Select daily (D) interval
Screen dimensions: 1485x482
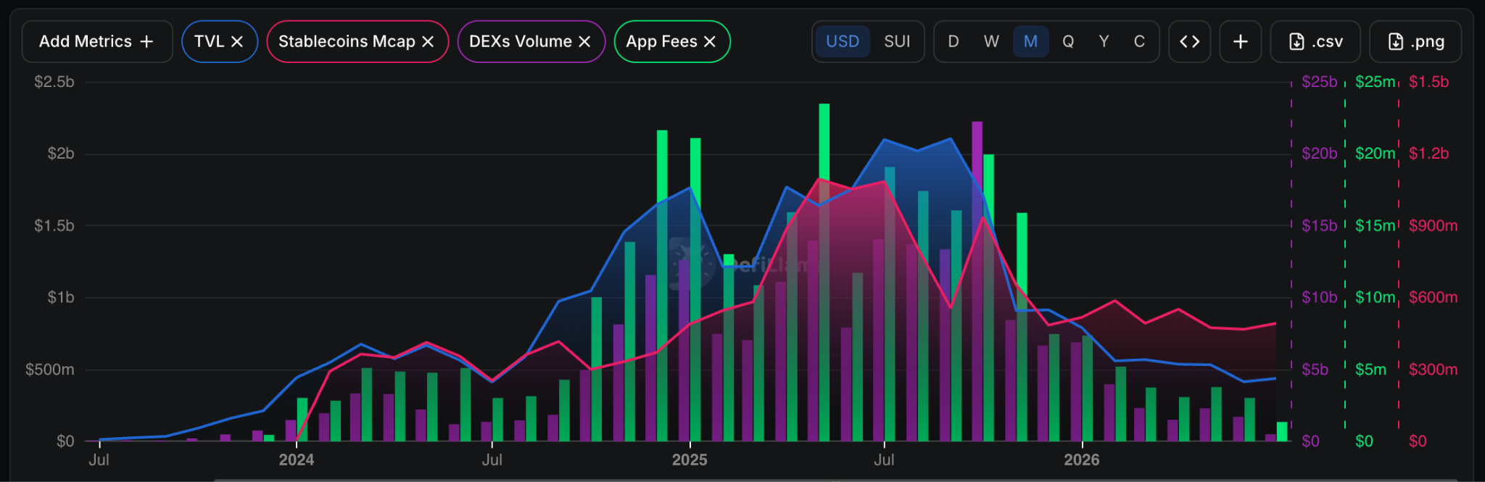(x=954, y=42)
